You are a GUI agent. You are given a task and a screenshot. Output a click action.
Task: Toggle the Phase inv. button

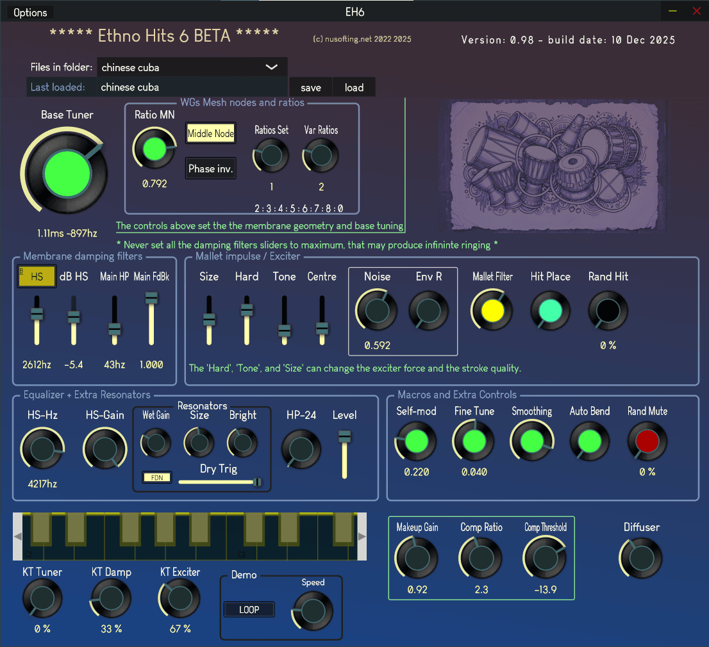tap(211, 169)
